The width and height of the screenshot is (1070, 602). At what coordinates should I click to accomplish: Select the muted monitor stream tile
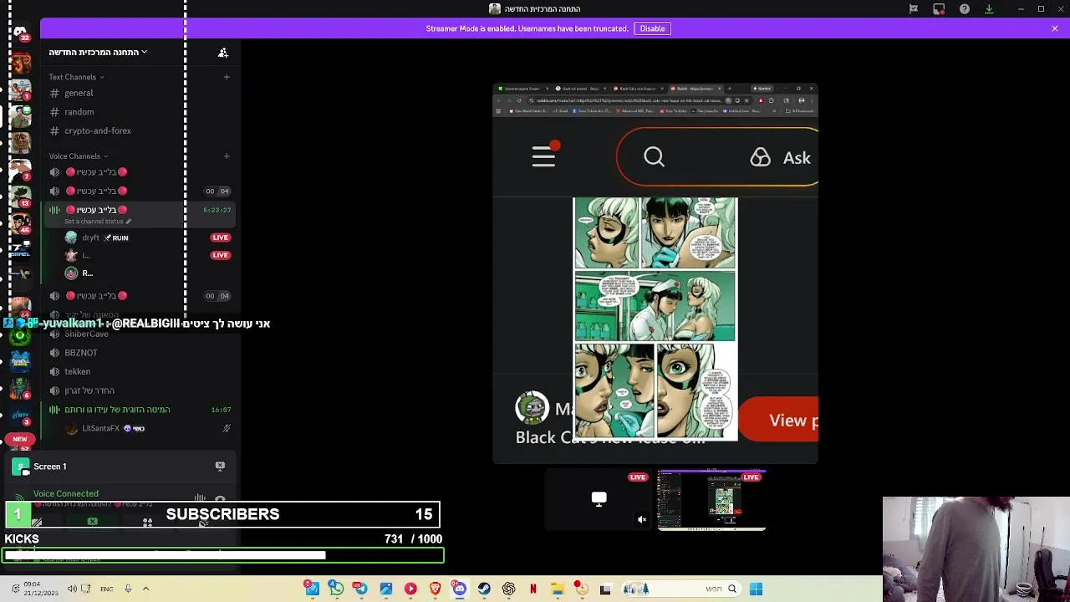coord(599,500)
